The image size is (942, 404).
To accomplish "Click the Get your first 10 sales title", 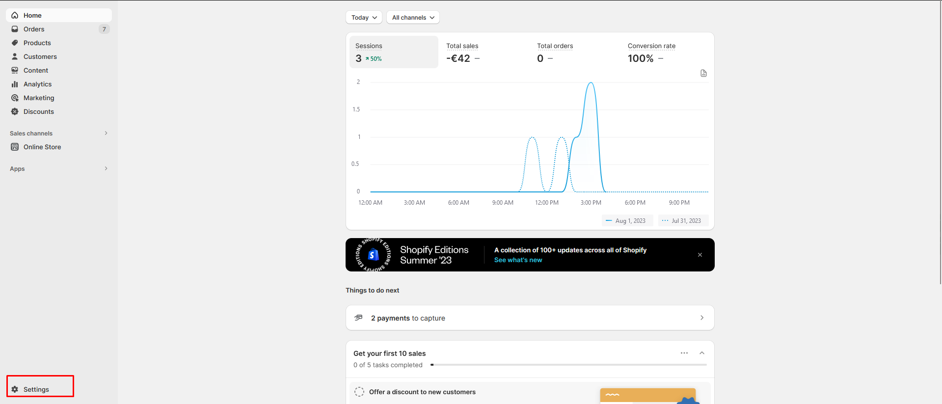I will [x=389, y=353].
